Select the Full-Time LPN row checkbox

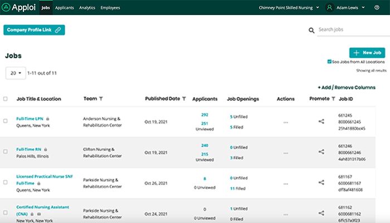click(6, 121)
